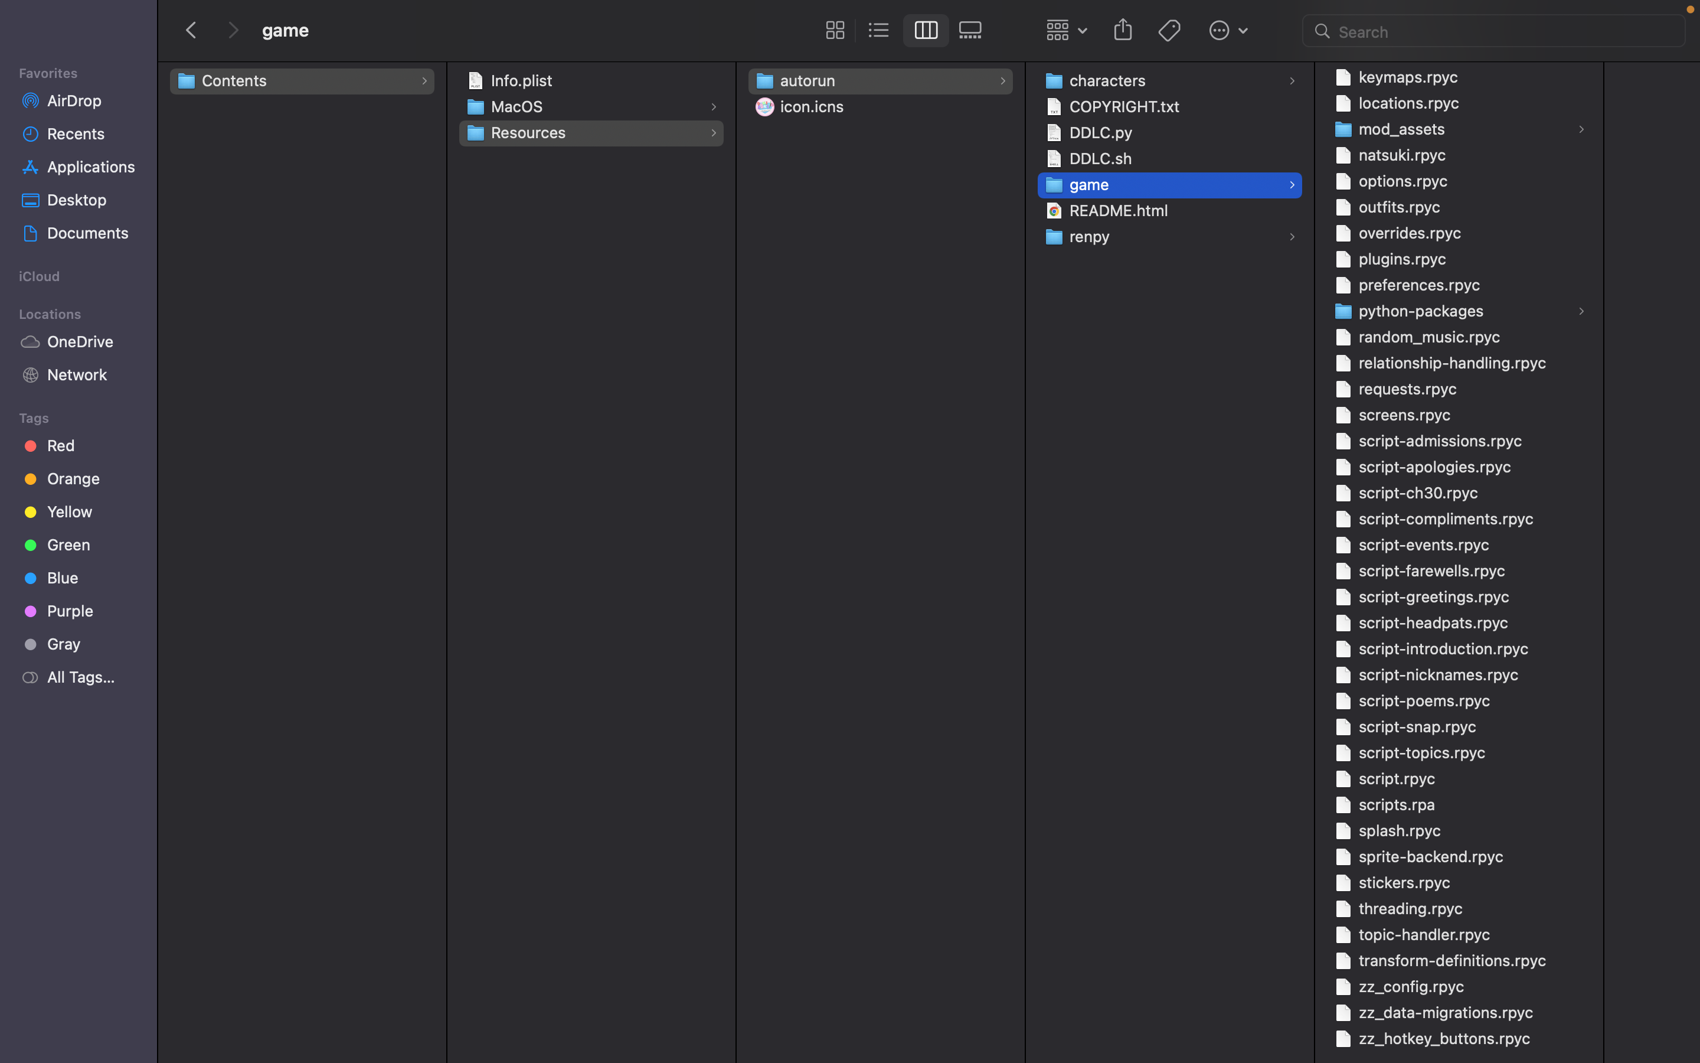Select icon.icns file

(x=880, y=107)
